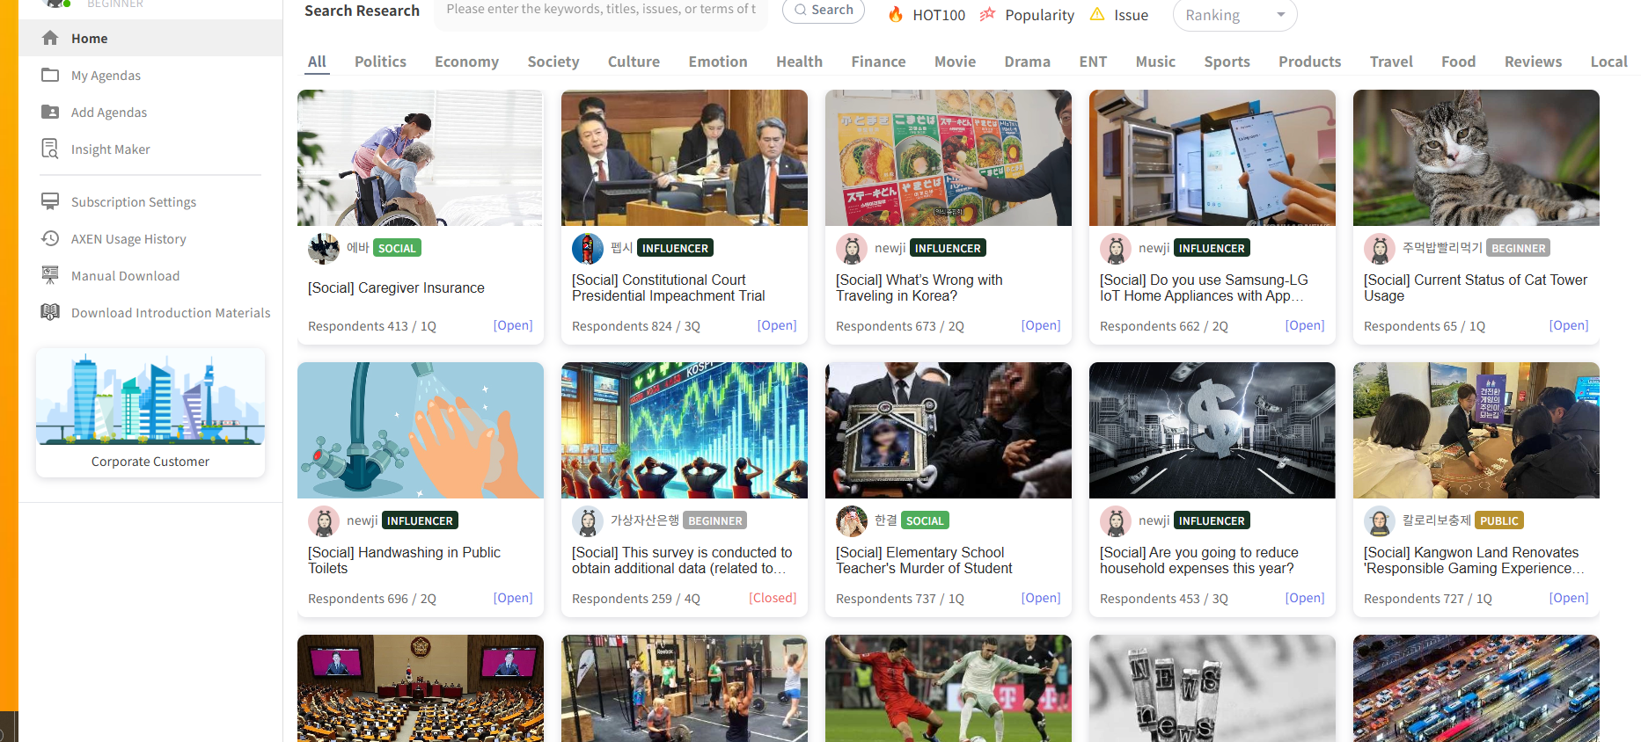Open the parliament assembly thumbnail
1641x742 pixels.
[x=421, y=688]
